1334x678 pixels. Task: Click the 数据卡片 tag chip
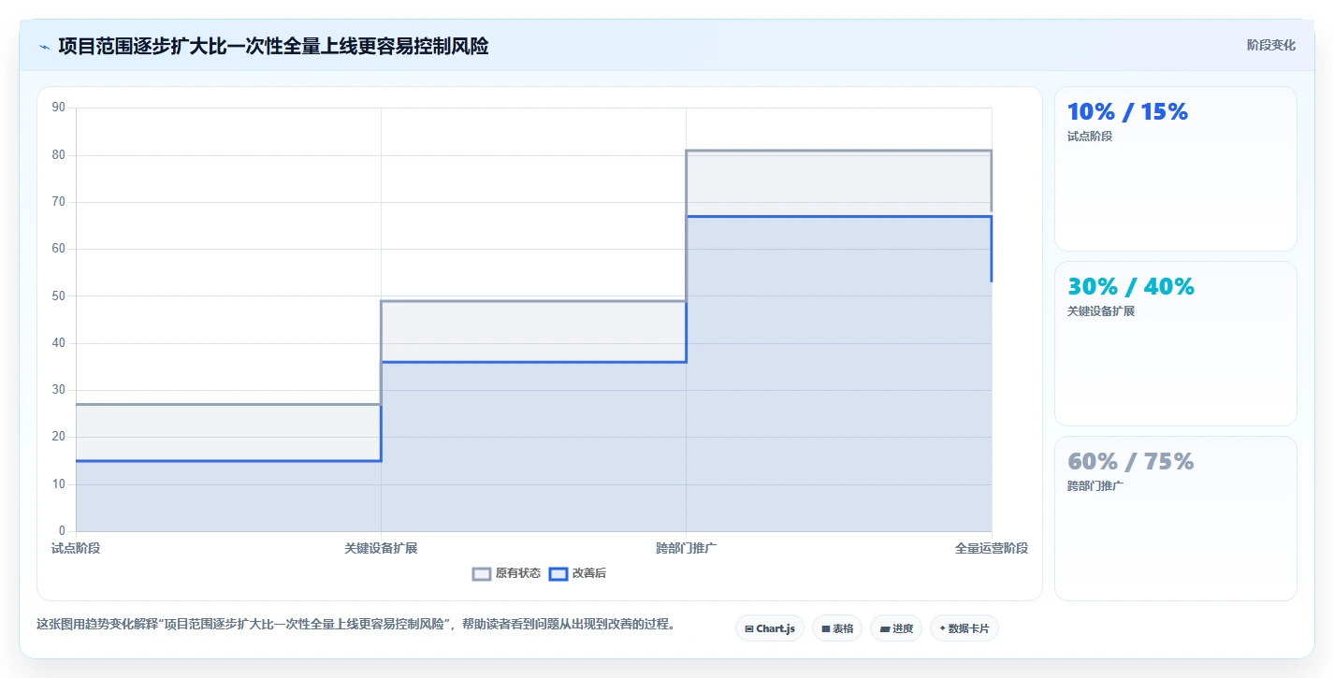pos(964,628)
